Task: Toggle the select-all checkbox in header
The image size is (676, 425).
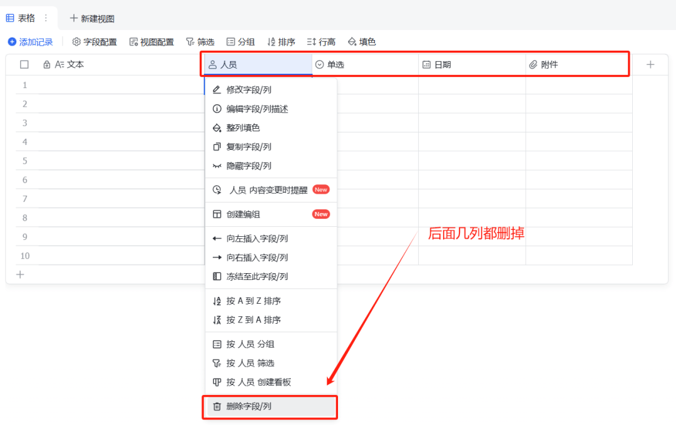Action: (24, 64)
